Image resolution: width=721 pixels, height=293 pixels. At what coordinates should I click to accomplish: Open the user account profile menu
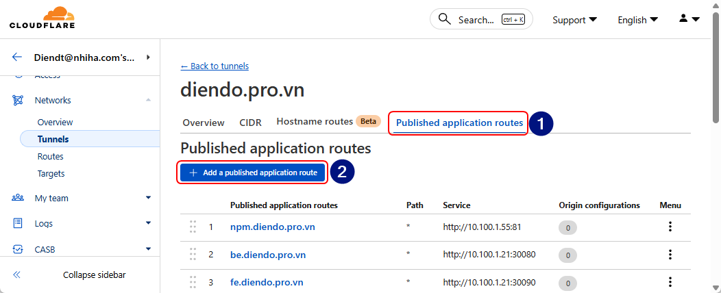(x=689, y=19)
